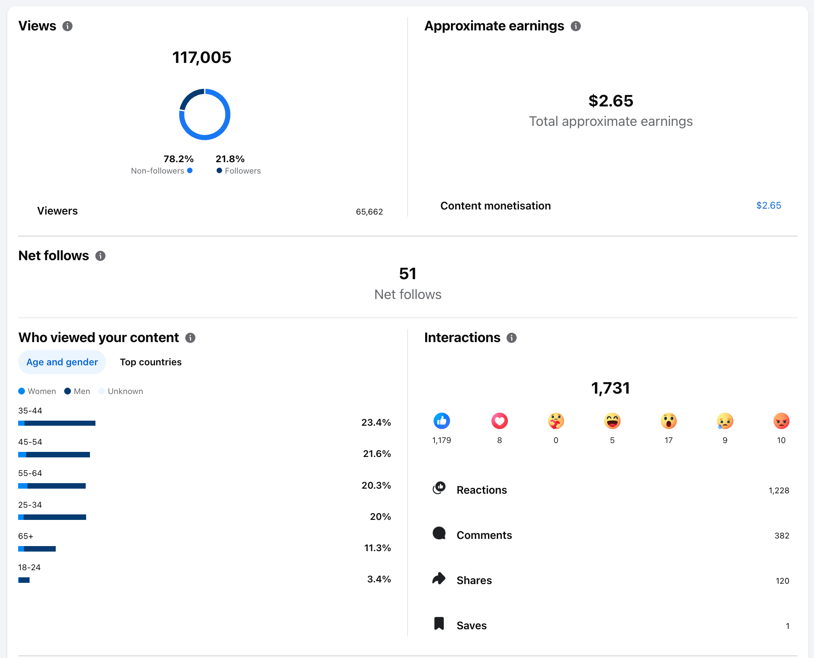The width and height of the screenshot is (814, 658).
Task: Click the Shares arrow icon
Action: click(439, 579)
